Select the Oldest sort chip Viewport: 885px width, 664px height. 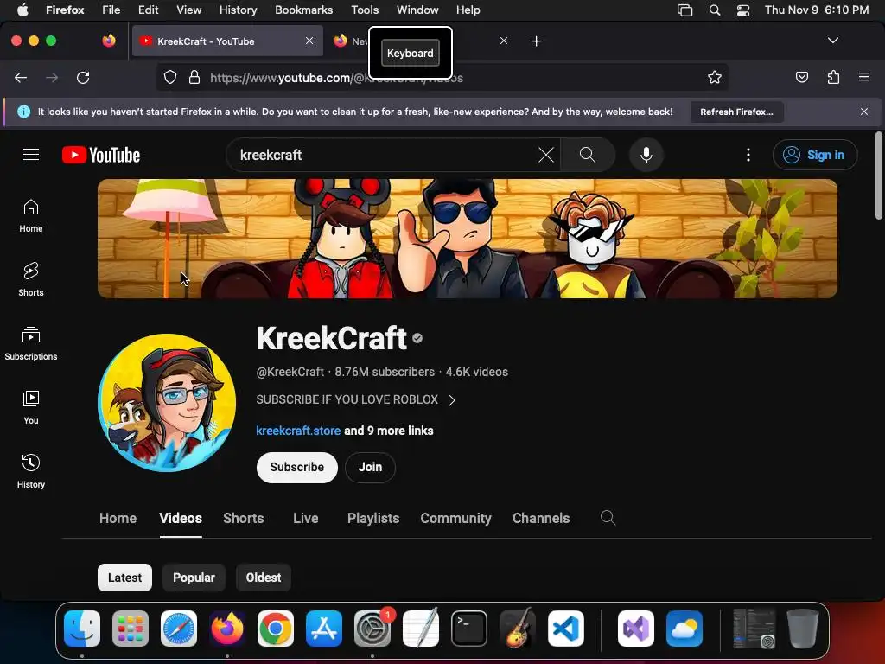(263, 578)
